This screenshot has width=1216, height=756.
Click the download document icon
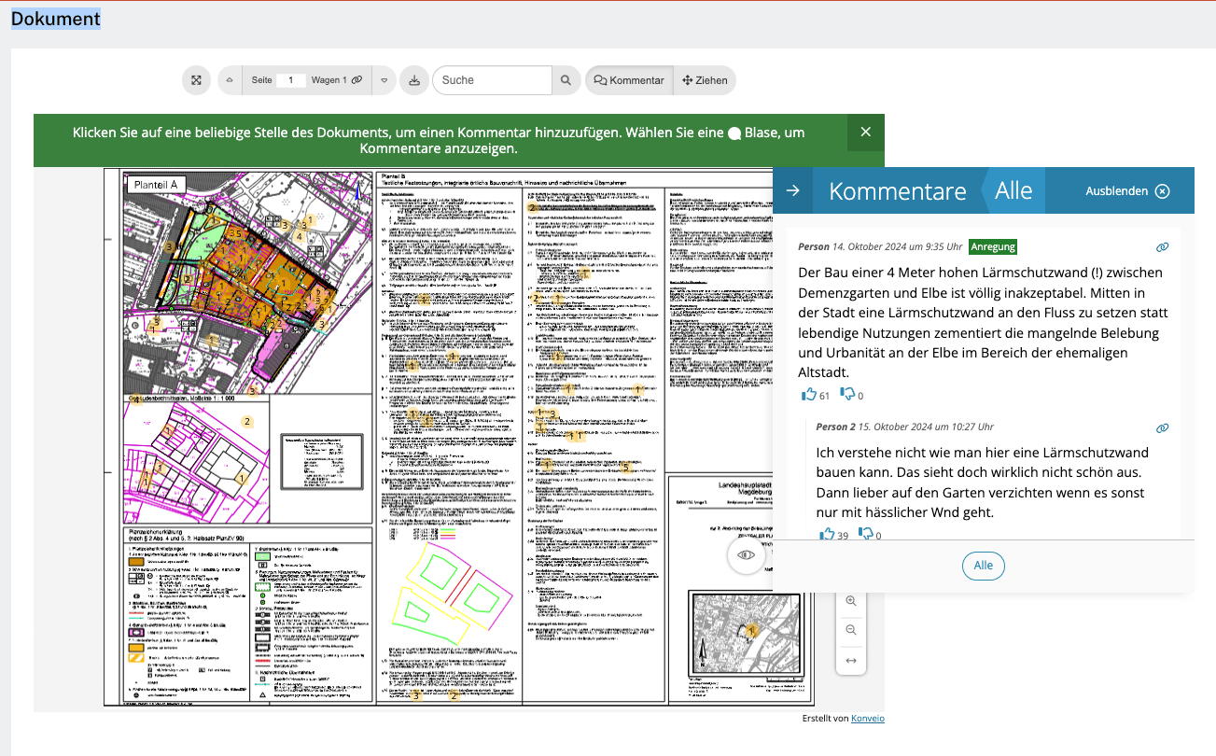[x=413, y=80]
